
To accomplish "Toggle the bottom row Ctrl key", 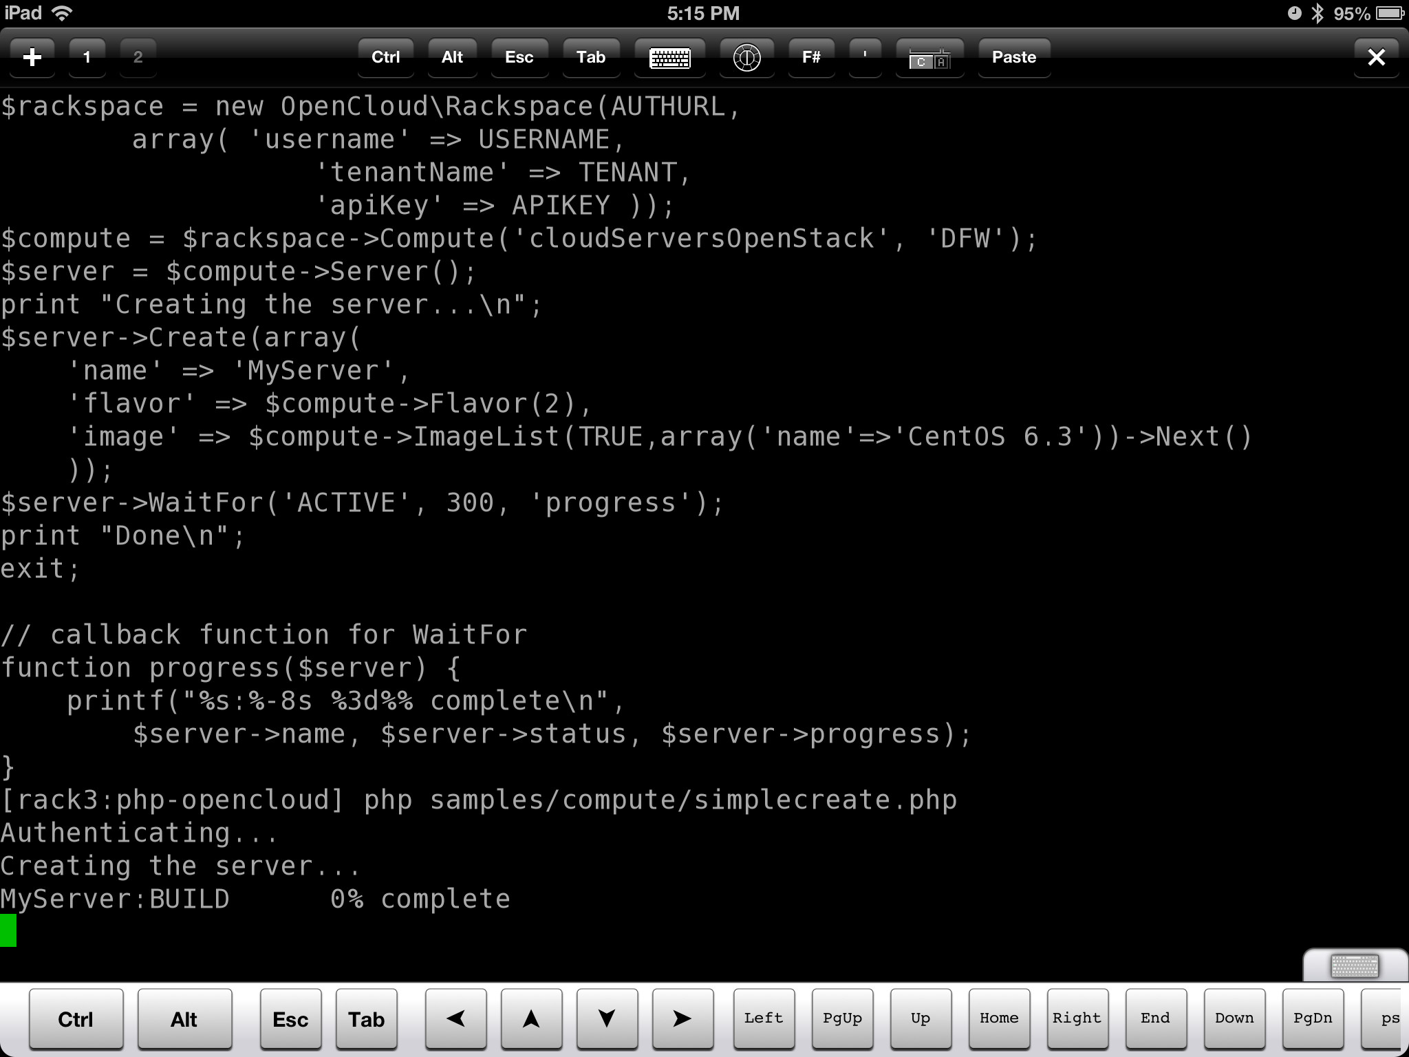I will pos(76,1018).
